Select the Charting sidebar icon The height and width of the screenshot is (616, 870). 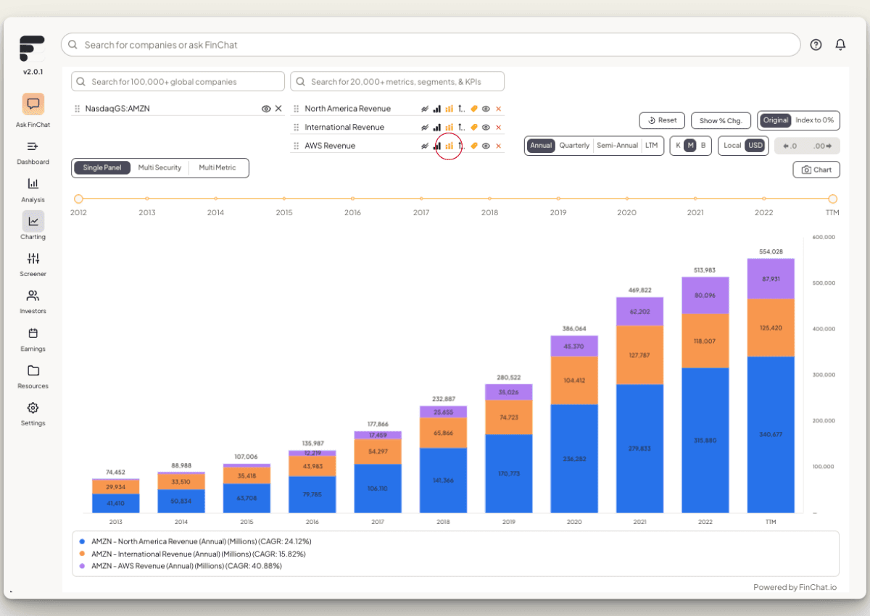33,221
